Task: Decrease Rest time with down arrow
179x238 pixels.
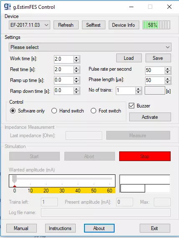Action: click(77, 72)
